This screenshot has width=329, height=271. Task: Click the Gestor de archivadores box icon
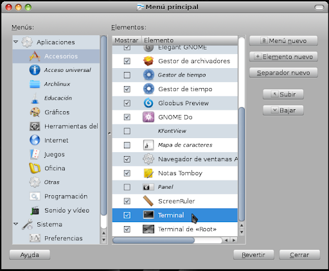pos(148,61)
